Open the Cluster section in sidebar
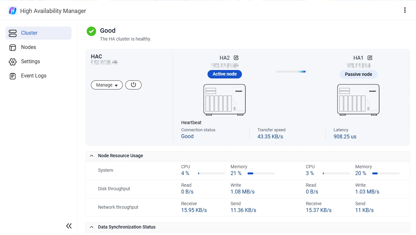 [x=29, y=33]
